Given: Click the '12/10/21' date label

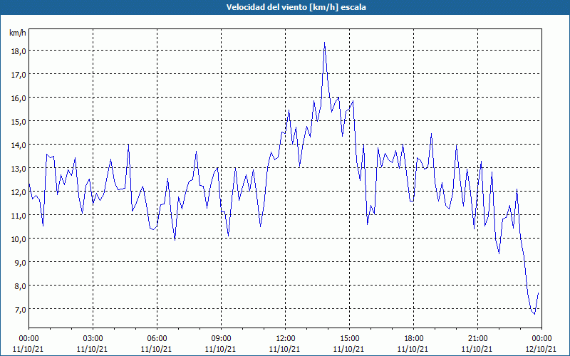Looking at the screenshot, I should pyautogui.click(x=541, y=349).
